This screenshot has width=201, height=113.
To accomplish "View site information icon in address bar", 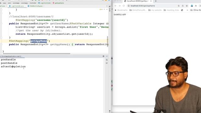I will click(128, 6).
